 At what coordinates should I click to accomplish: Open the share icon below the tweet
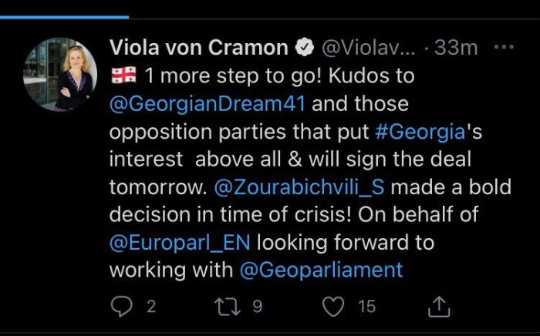(437, 306)
